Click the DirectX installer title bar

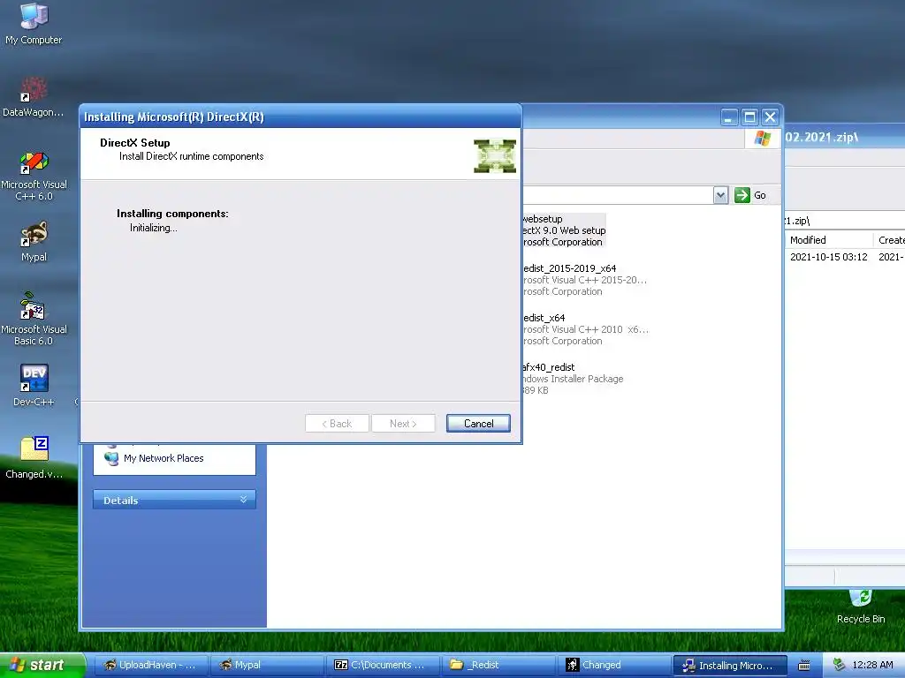pos(300,117)
